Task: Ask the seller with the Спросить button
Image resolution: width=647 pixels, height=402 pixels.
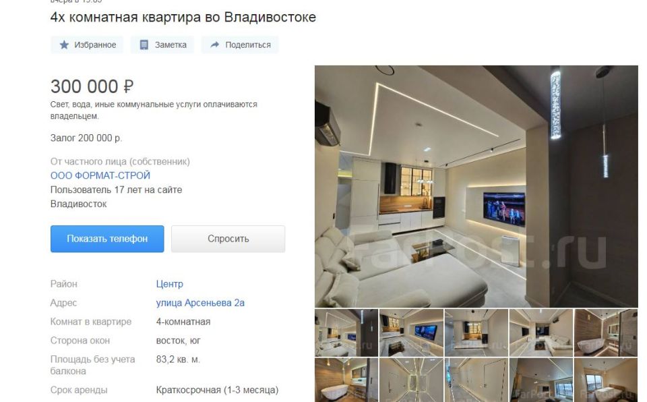Action: [228, 239]
